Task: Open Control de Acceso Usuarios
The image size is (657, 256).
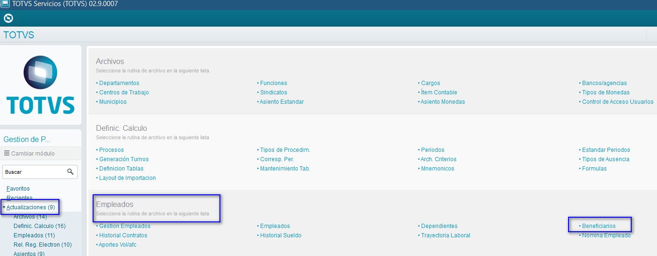Action: coord(618,102)
